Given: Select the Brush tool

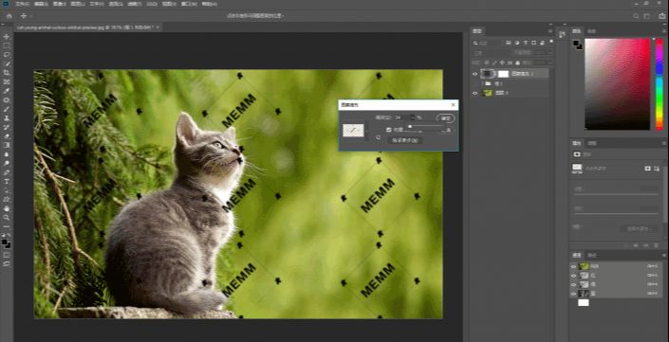Looking at the screenshot, I should pos(7,109).
